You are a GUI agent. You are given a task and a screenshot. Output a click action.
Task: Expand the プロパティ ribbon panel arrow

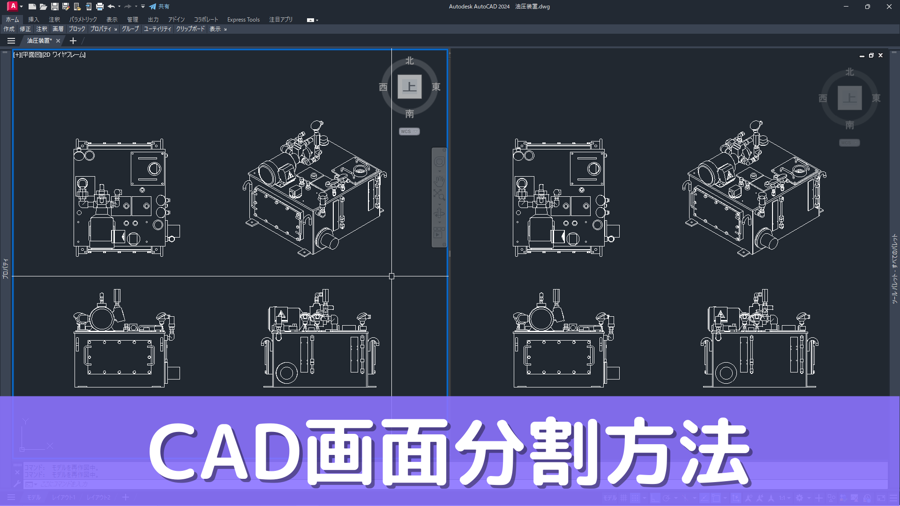tap(115, 29)
